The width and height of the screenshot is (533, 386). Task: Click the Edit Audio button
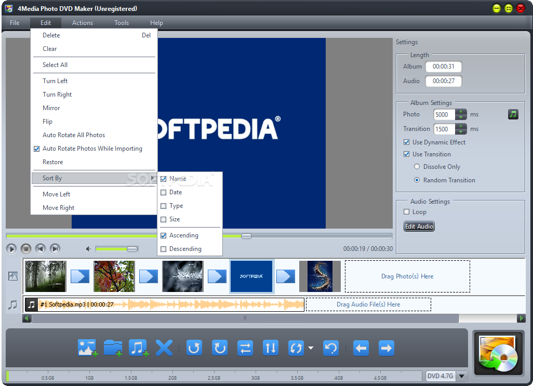tap(419, 227)
